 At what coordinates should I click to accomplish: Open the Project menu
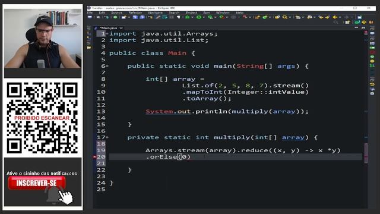point(191,12)
